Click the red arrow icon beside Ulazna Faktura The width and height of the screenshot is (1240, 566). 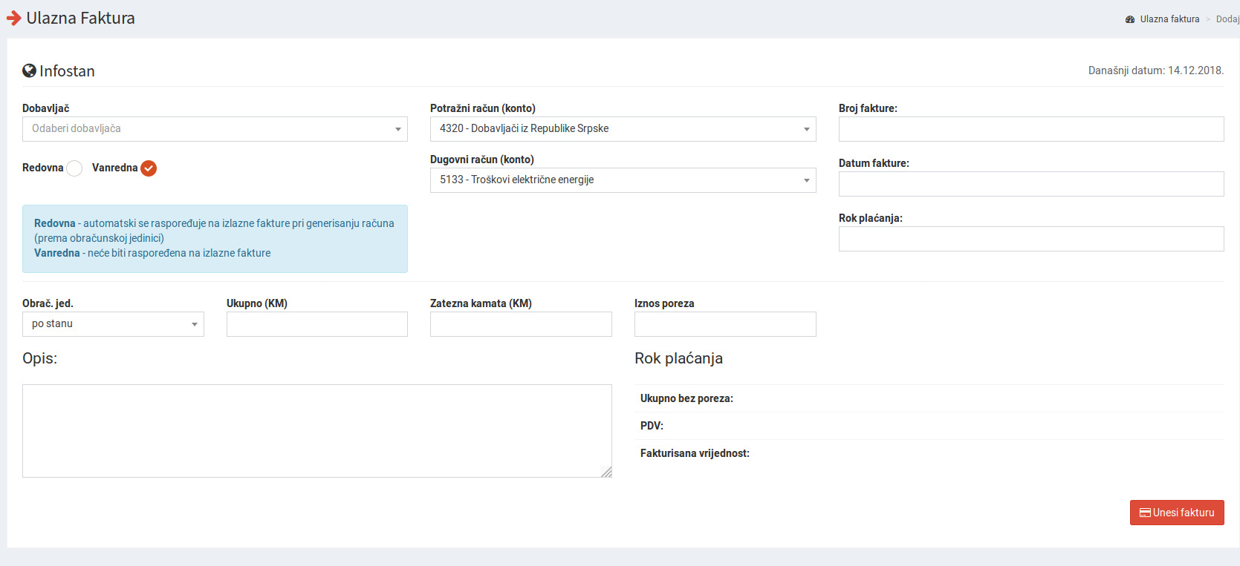coord(13,19)
